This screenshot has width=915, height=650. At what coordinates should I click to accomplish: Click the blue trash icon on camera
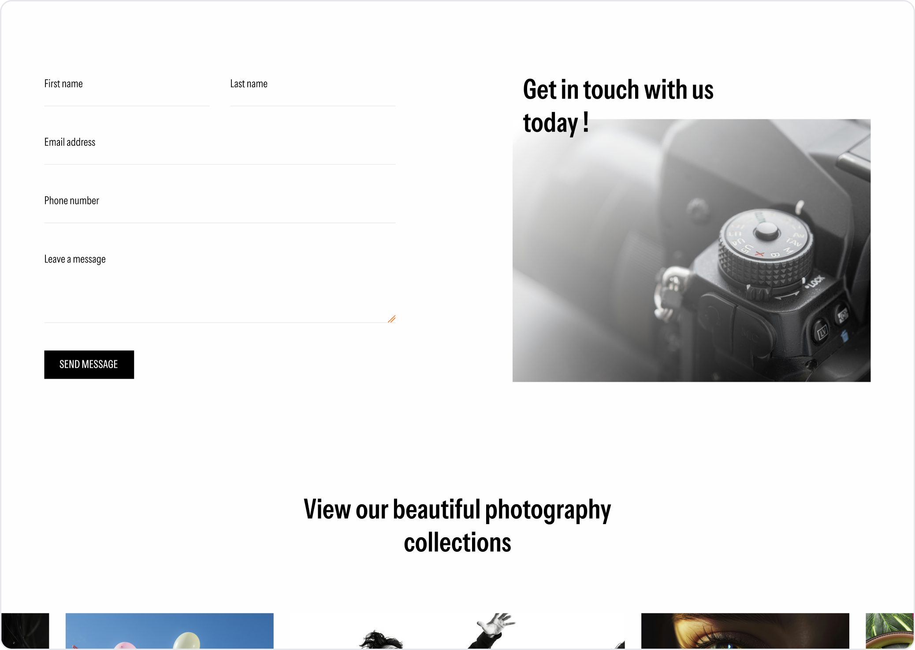[x=844, y=336]
